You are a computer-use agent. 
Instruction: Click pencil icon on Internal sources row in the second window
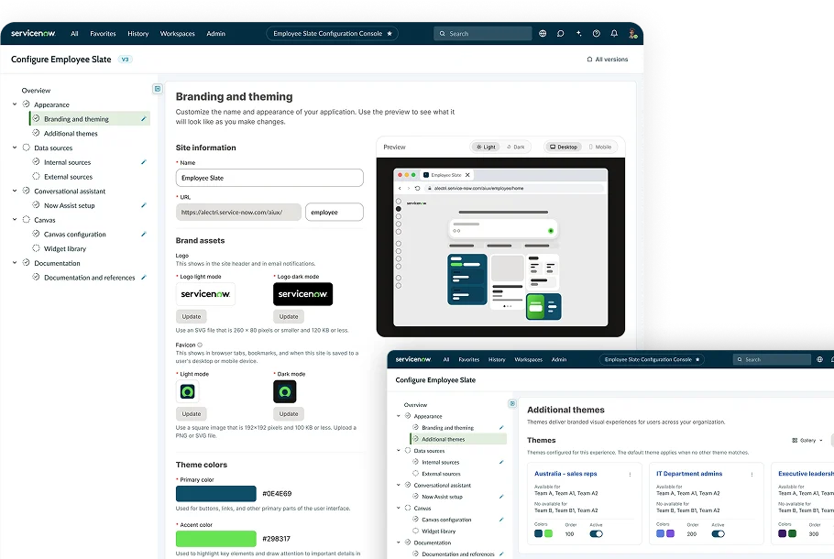(x=501, y=462)
